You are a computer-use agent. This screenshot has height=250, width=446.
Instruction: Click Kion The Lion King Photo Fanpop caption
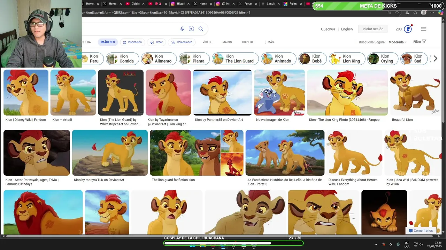coord(344,120)
